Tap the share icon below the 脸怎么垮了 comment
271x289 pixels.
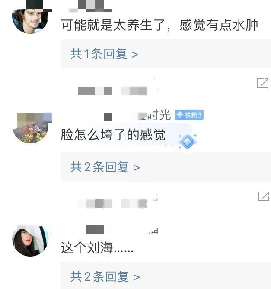point(264,196)
